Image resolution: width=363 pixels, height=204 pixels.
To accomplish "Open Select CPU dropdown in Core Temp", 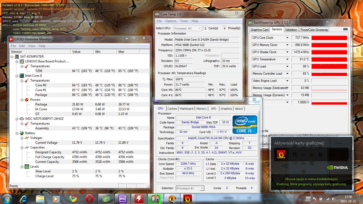I will coord(188,28).
